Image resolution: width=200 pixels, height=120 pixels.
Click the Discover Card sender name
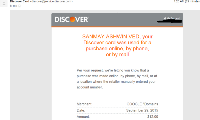click(19, 1)
